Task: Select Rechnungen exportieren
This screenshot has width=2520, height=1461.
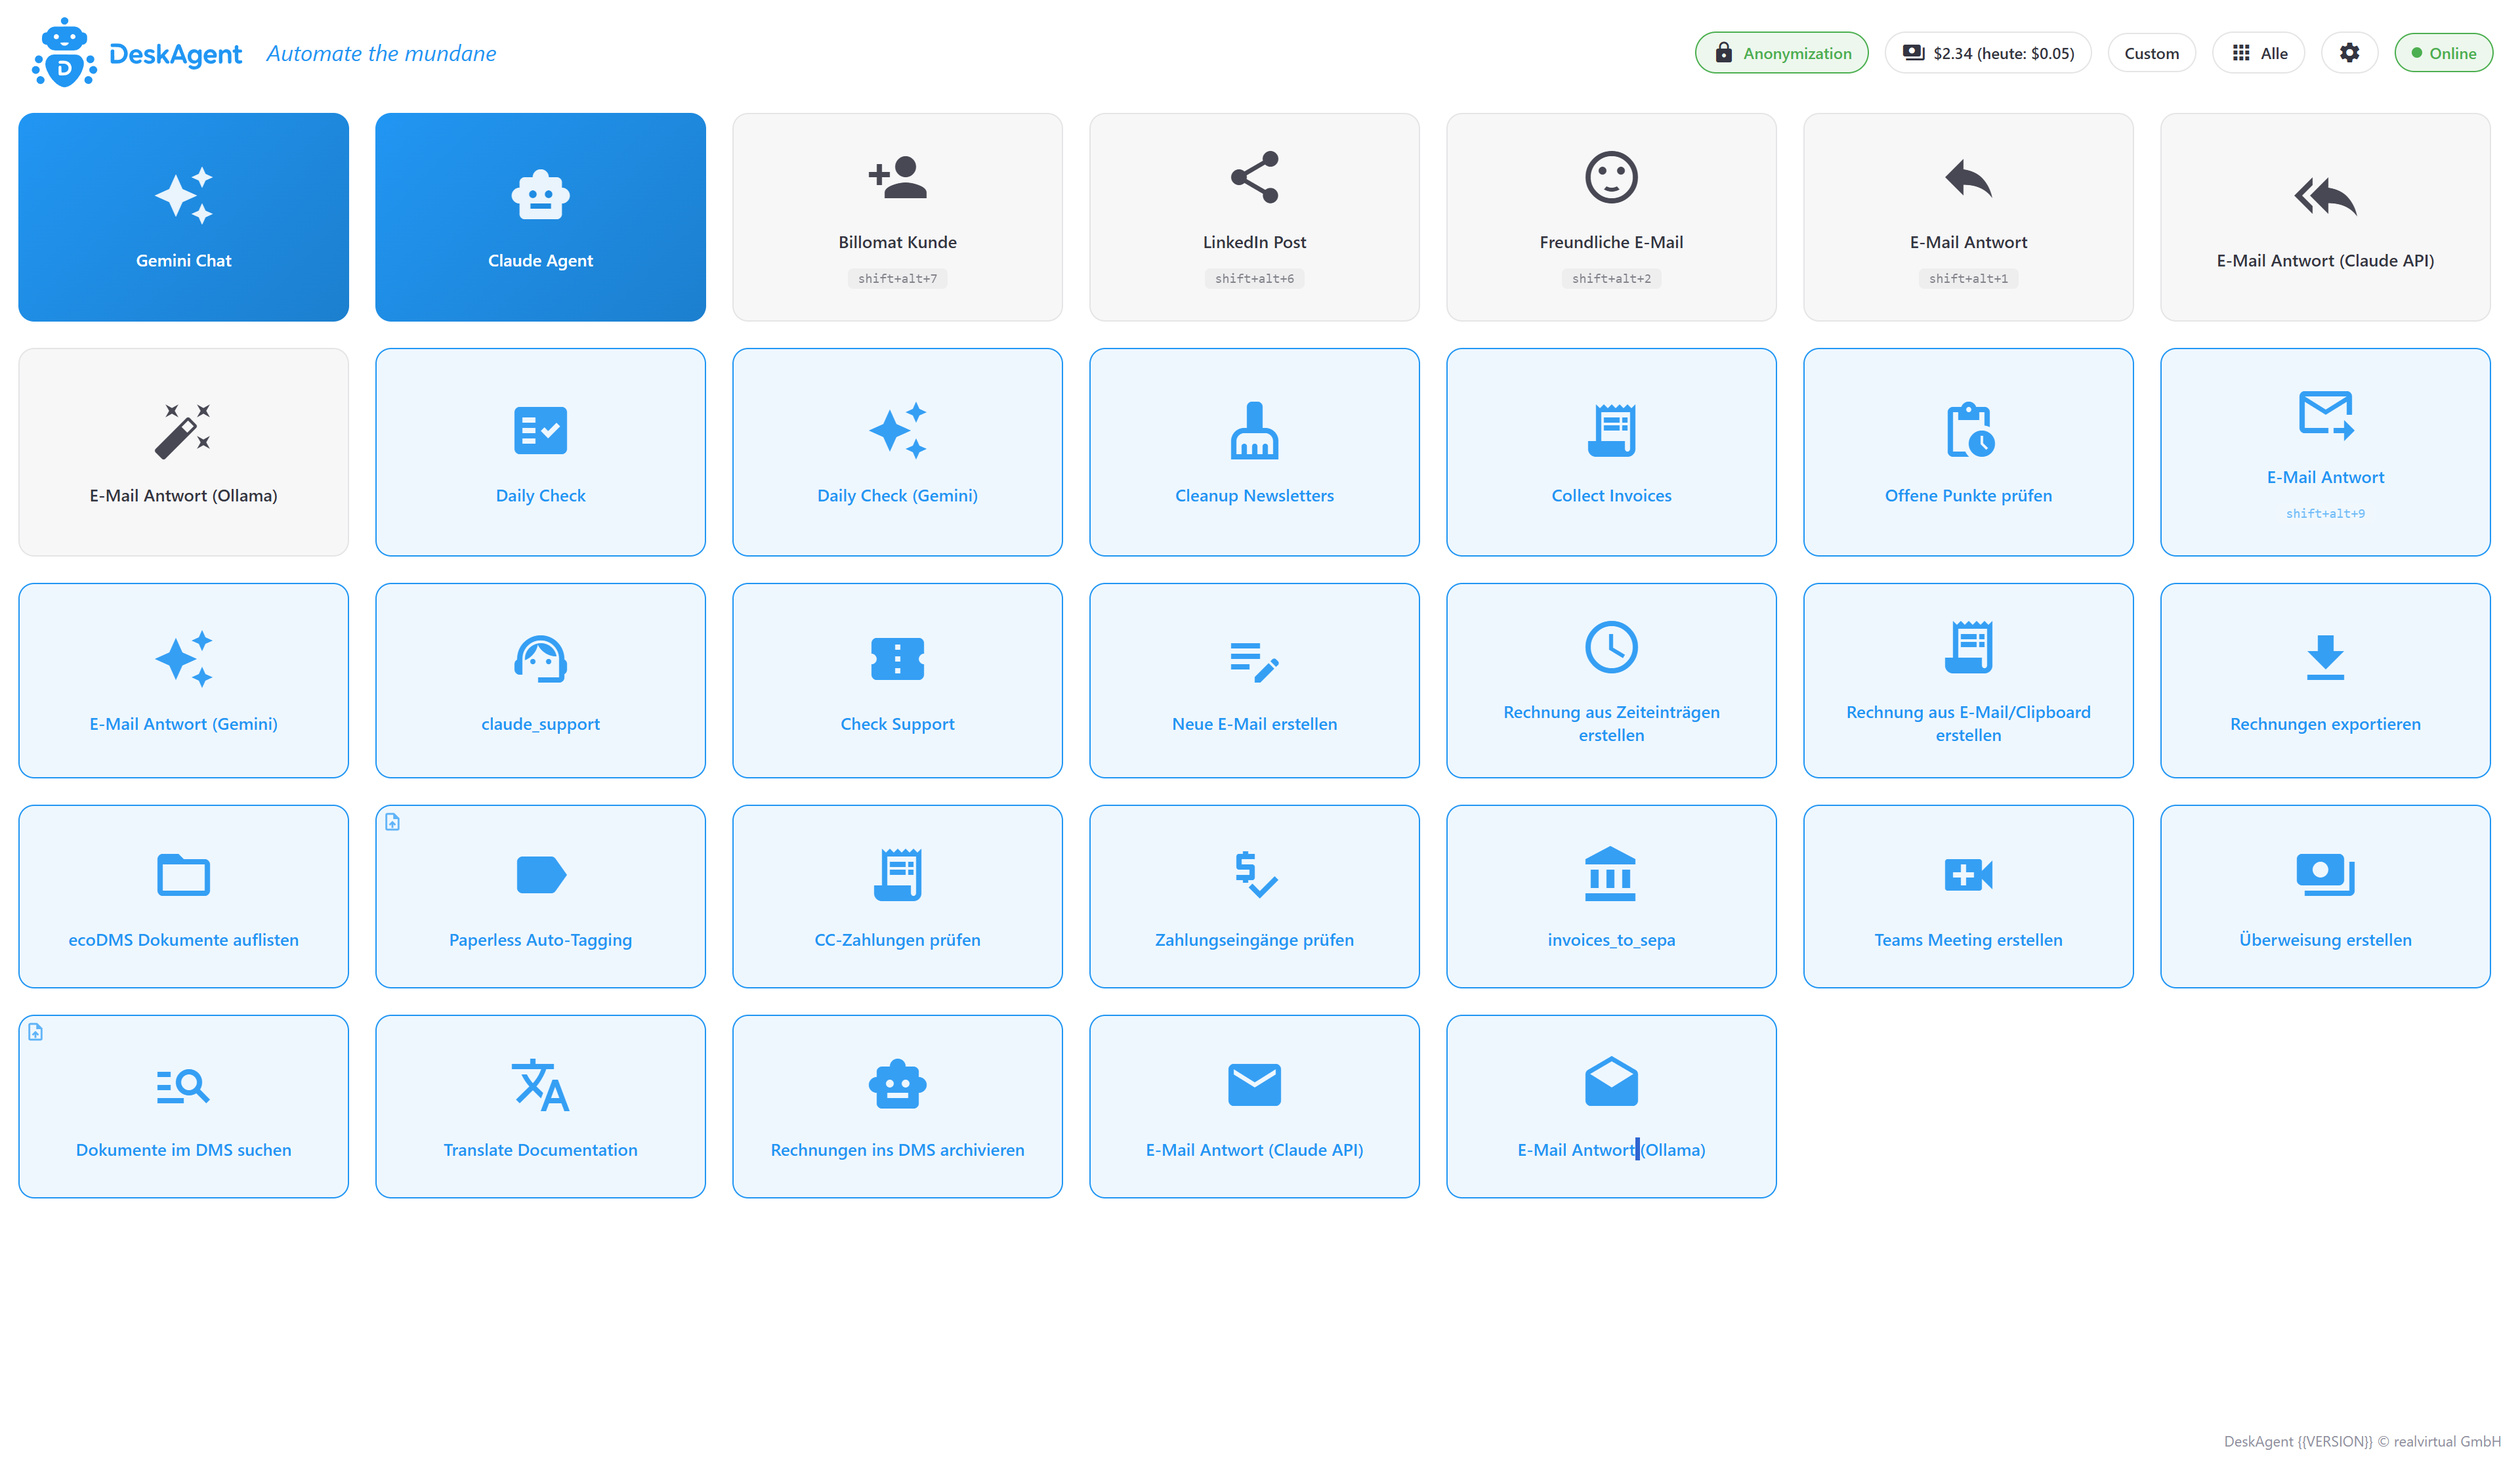Action: pos(2324,681)
